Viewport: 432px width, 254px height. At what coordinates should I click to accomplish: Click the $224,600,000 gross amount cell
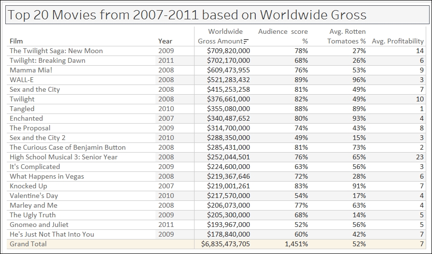[x=228, y=167]
